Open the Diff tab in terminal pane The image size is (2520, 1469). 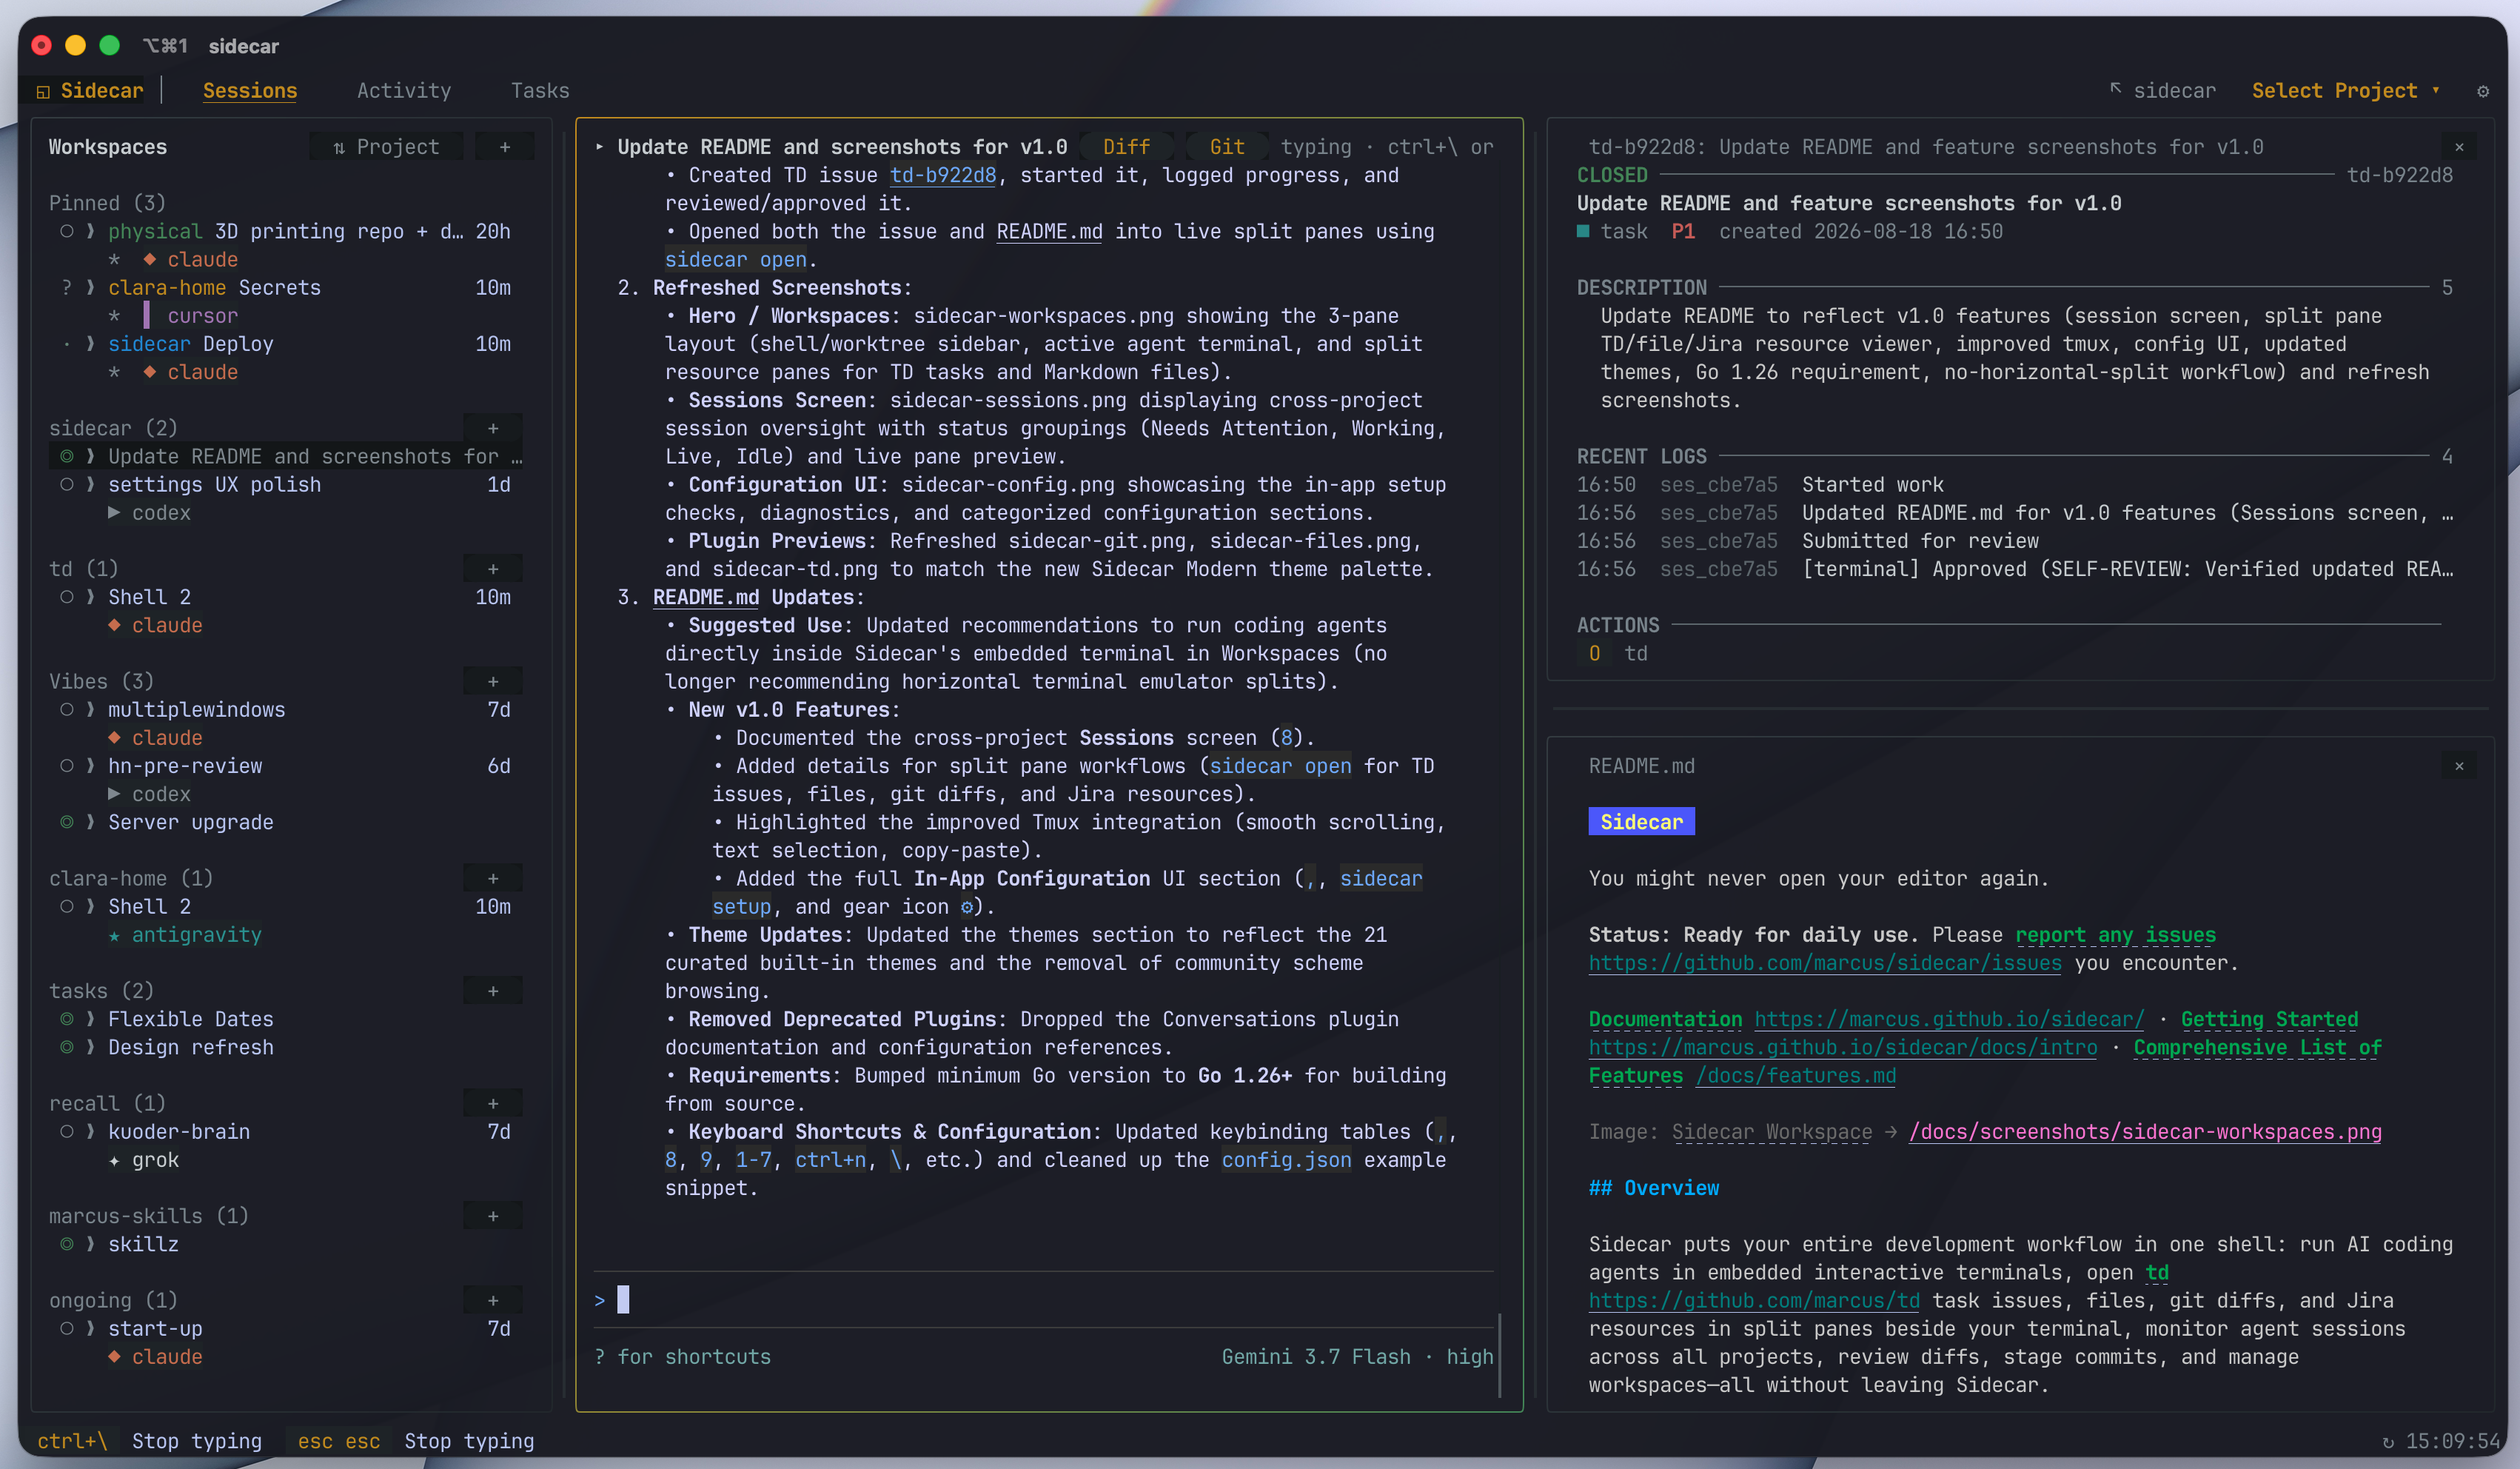pyautogui.click(x=1127, y=147)
